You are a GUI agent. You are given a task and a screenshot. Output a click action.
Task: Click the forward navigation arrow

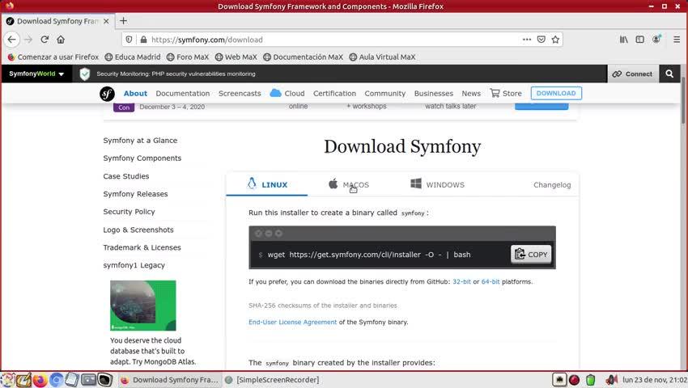(x=28, y=40)
